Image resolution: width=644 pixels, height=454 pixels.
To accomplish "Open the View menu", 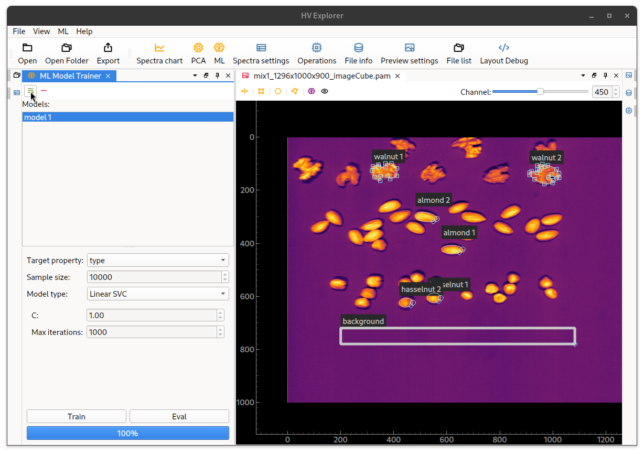I will [41, 31].
